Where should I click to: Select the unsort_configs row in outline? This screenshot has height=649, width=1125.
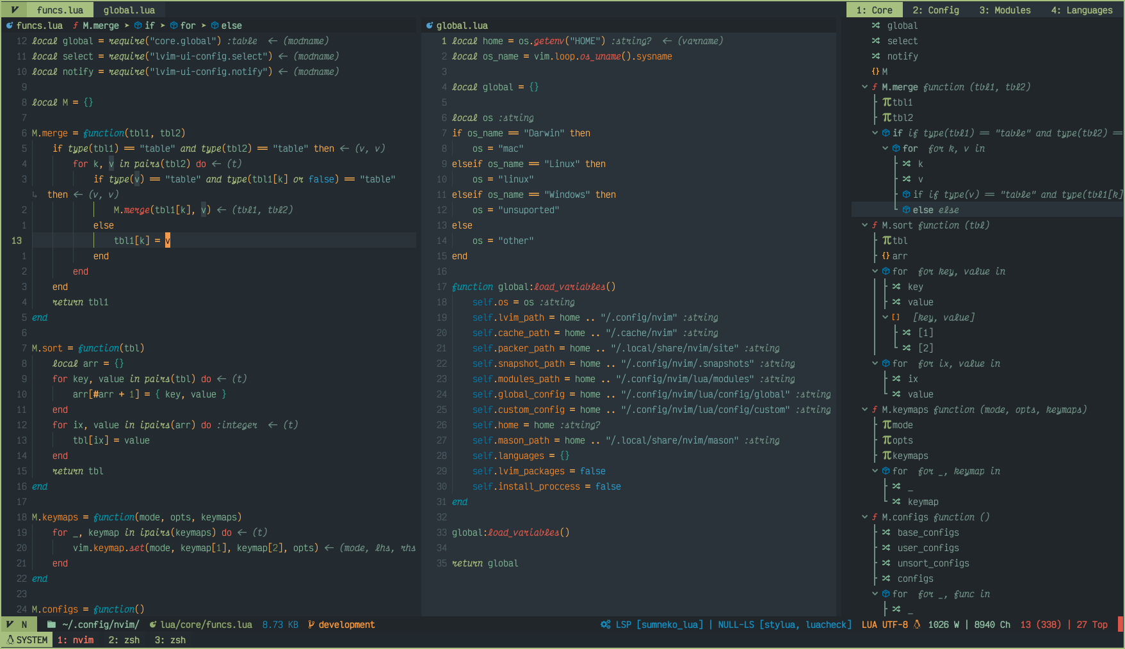(933, 563)
